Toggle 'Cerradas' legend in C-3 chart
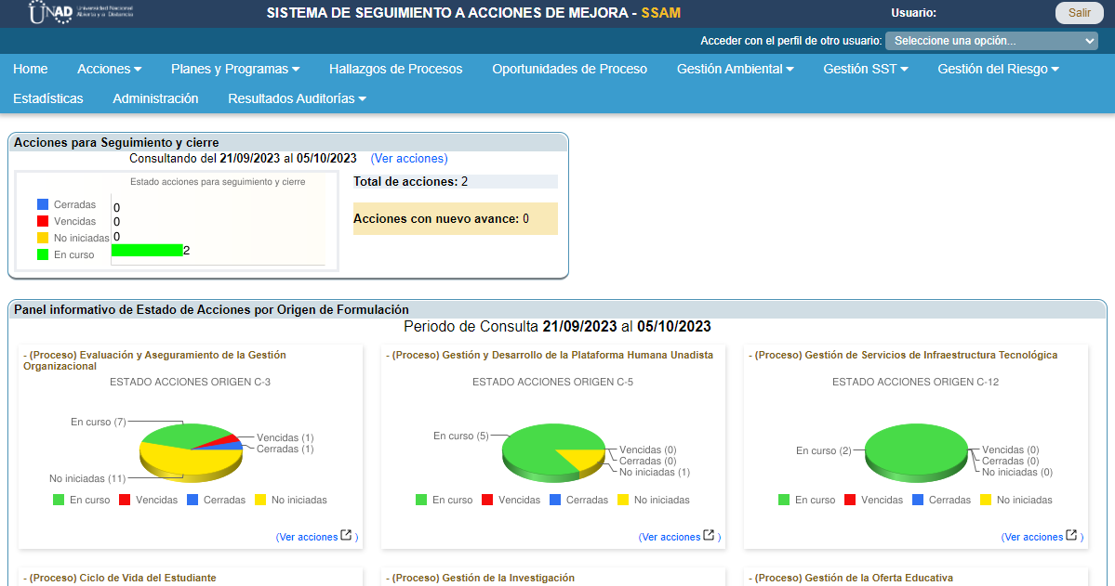 [x=216, y=500]
